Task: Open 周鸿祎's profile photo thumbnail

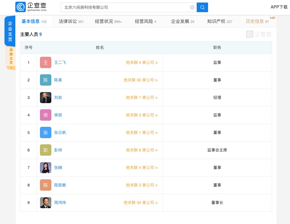Action: tap(46, 203)
